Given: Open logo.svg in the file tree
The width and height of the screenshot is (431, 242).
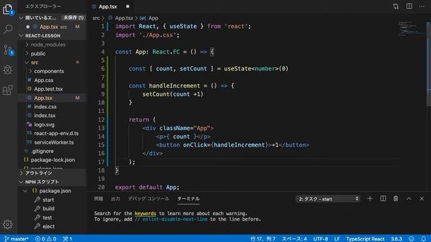Looking at the screenshot, I should click(44, 124).
